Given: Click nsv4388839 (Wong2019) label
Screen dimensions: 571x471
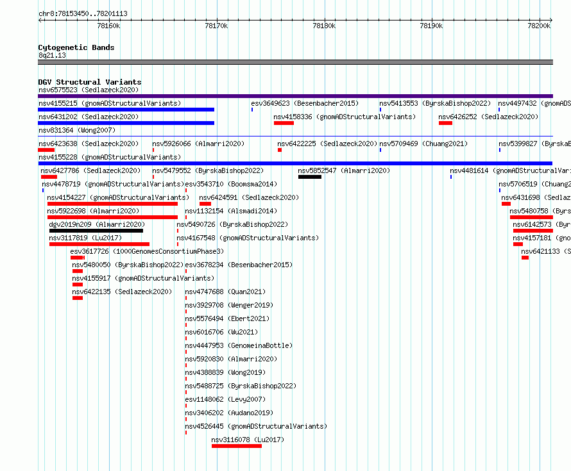Looking at the screenshot, I should 225,372.
